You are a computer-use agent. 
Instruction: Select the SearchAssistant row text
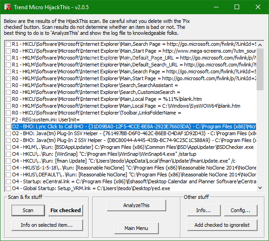pyautogui.click(x=95, y=85)
